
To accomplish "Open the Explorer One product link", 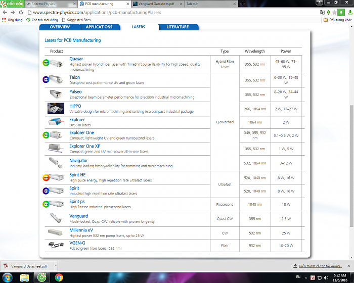I will [x=81, y=132].
